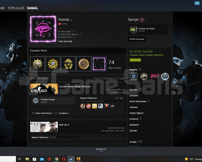Open the yellow third CS:GO achievement icon
202x162 pixels.
pos(94,106)
